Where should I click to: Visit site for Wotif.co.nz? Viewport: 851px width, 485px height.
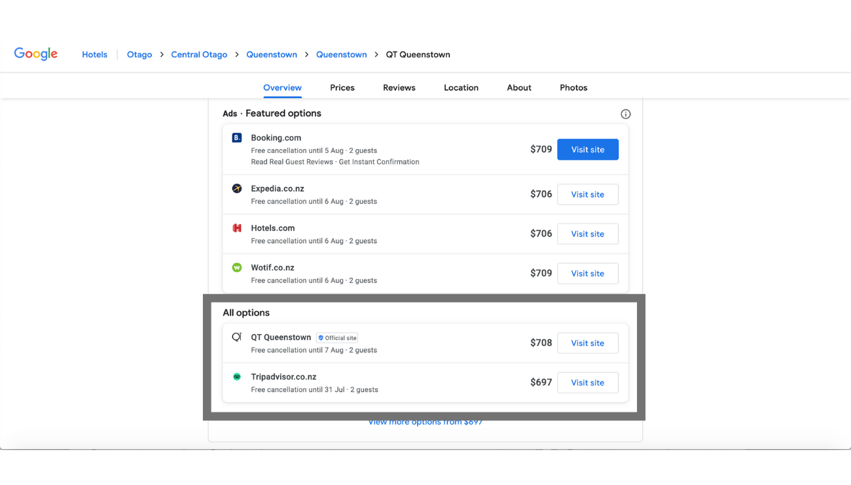[x=588, y=273]
